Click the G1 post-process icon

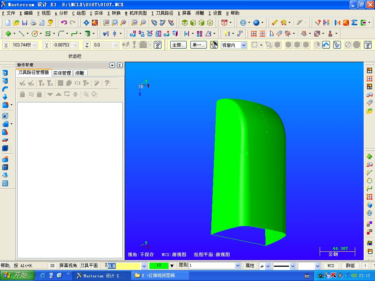78,83
